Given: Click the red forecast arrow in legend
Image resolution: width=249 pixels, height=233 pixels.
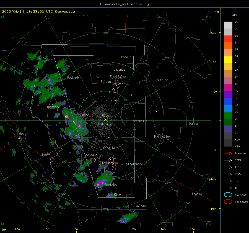Looking at the screenshot, I should [x=228, y=153].
